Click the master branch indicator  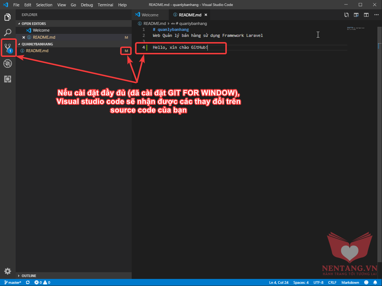(13, 283)
